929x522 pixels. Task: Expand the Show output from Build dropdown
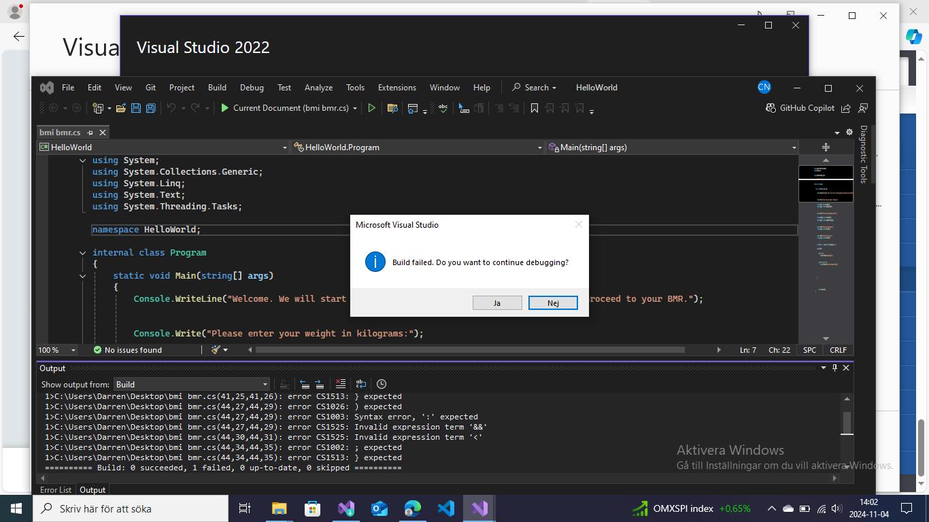coord(265,385)
